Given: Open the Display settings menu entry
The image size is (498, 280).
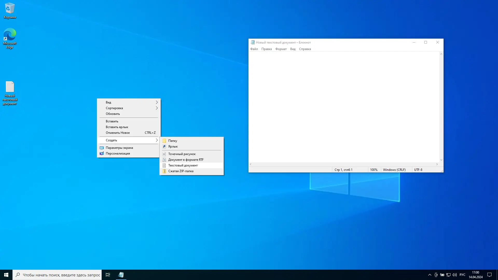Looking at the screenshot, I should pos(119,148).
